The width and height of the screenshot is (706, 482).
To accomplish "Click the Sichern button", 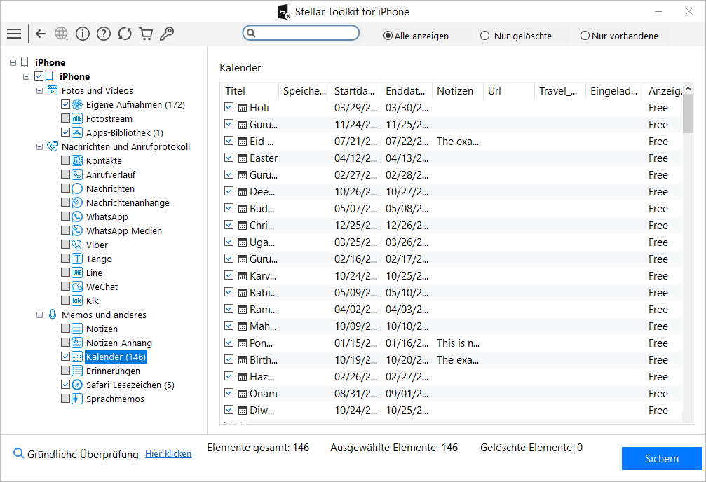I will (661, 459).
